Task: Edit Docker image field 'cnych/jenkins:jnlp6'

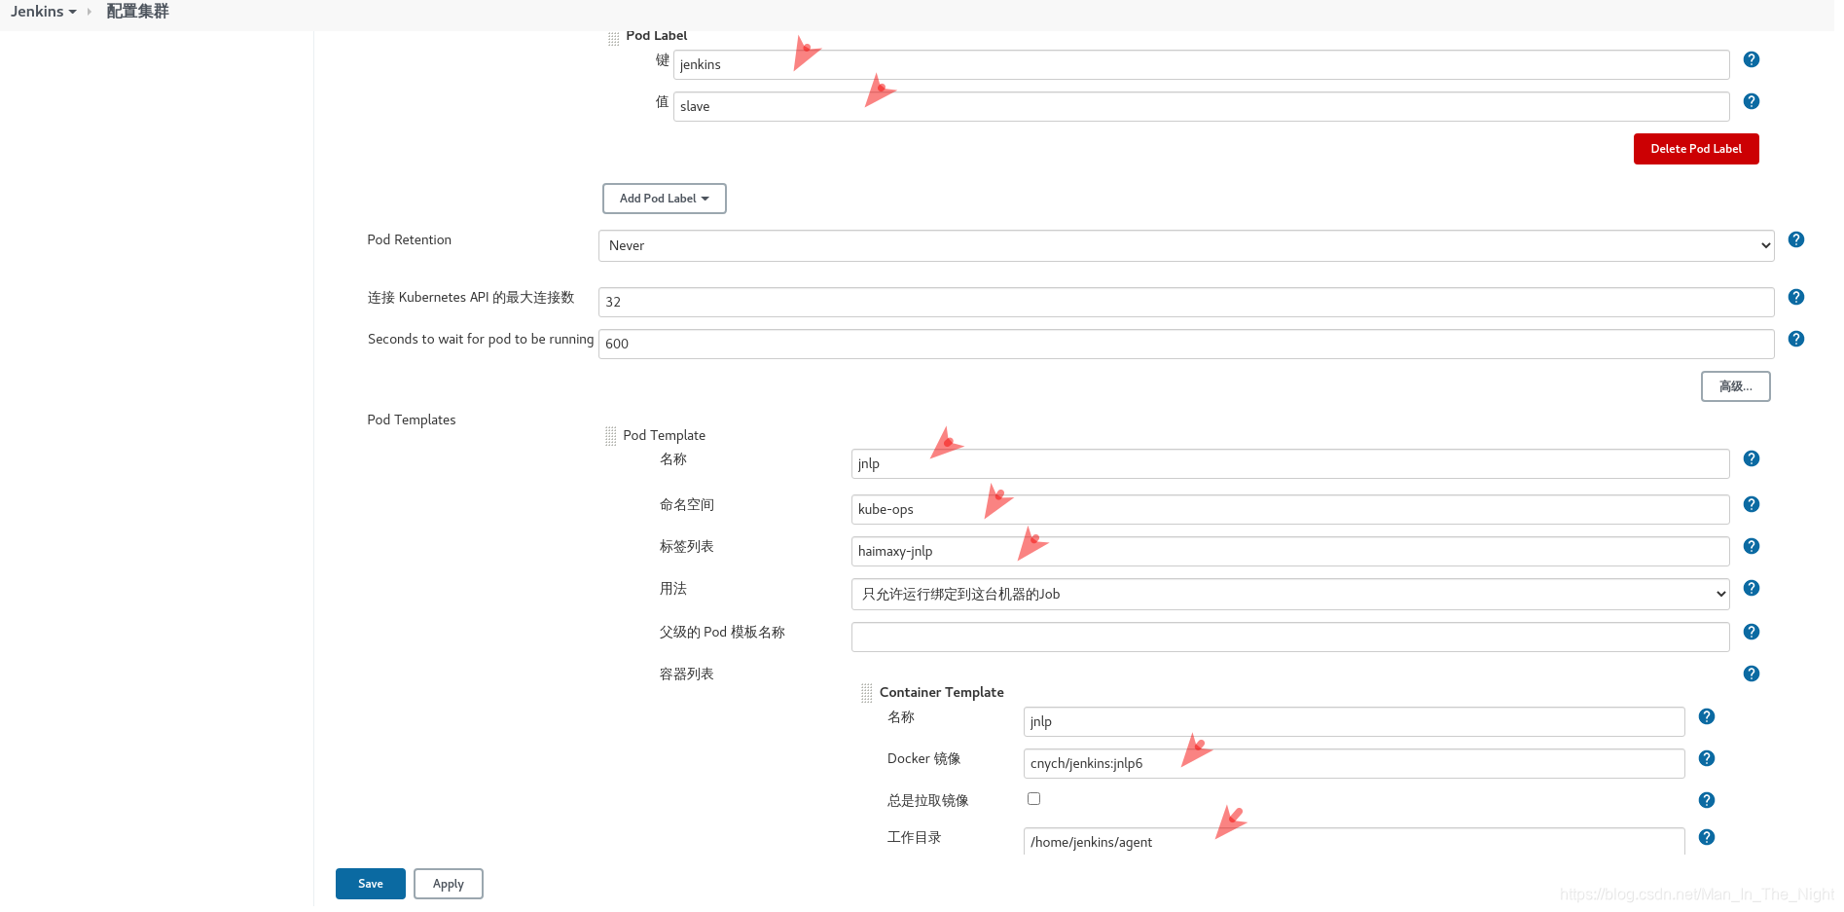Action: coord(1355,764)
